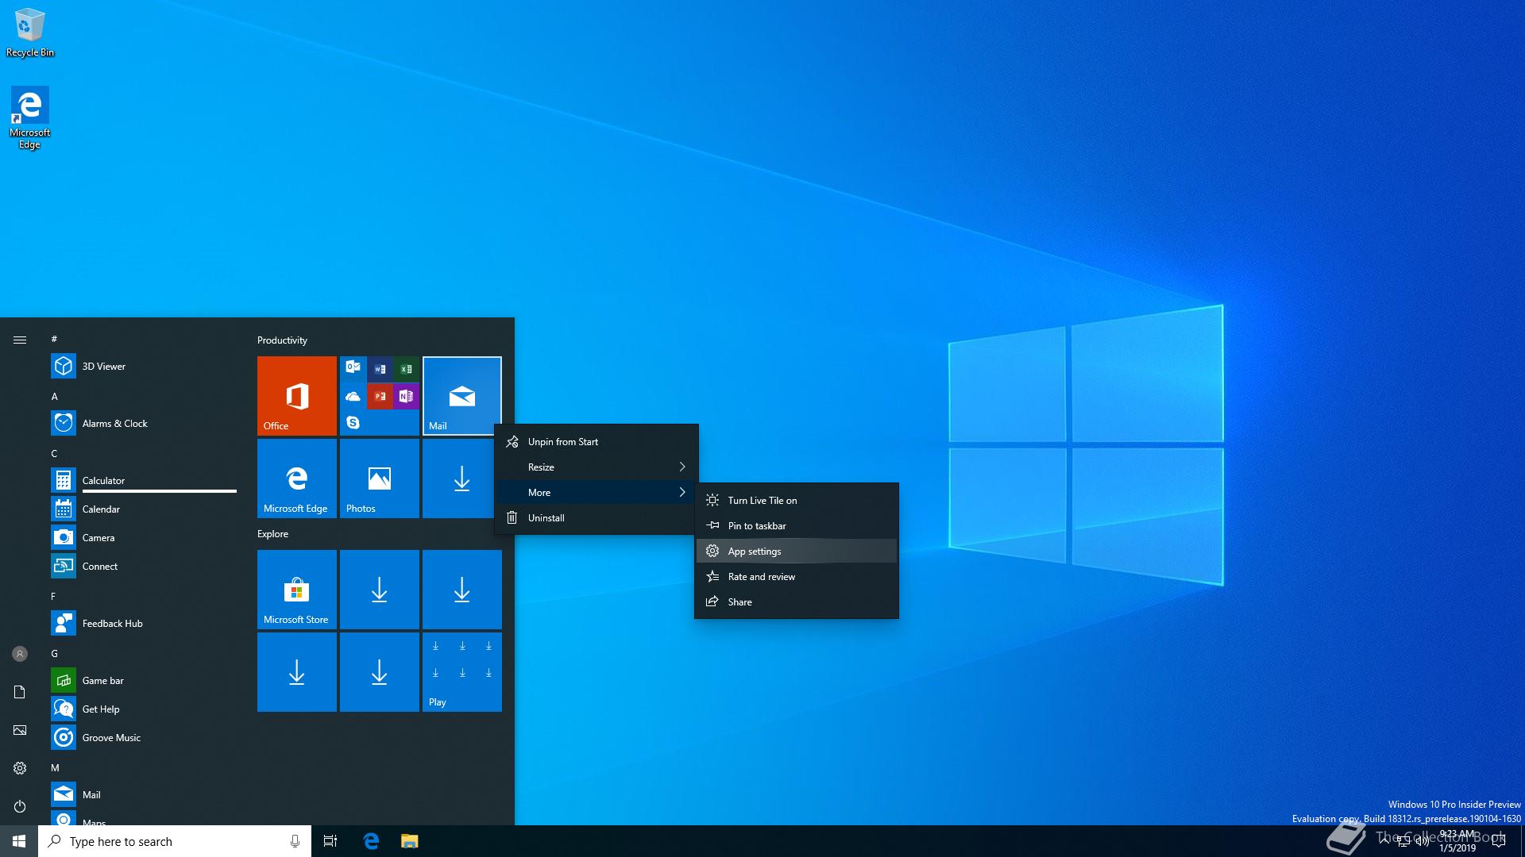Image resolution: width=1525 pixels, height=857 pixels.
Task: Select the Microsoft Edge desktop shortcut
Action: (x=30, y=117)
